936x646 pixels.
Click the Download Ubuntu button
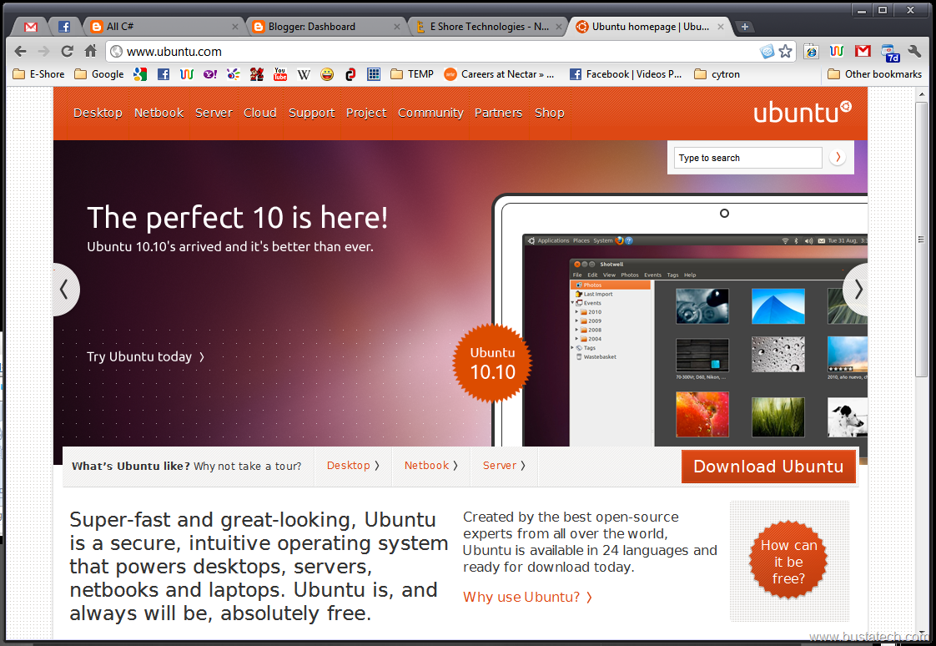pyautogui.click(x=768, y=467)
